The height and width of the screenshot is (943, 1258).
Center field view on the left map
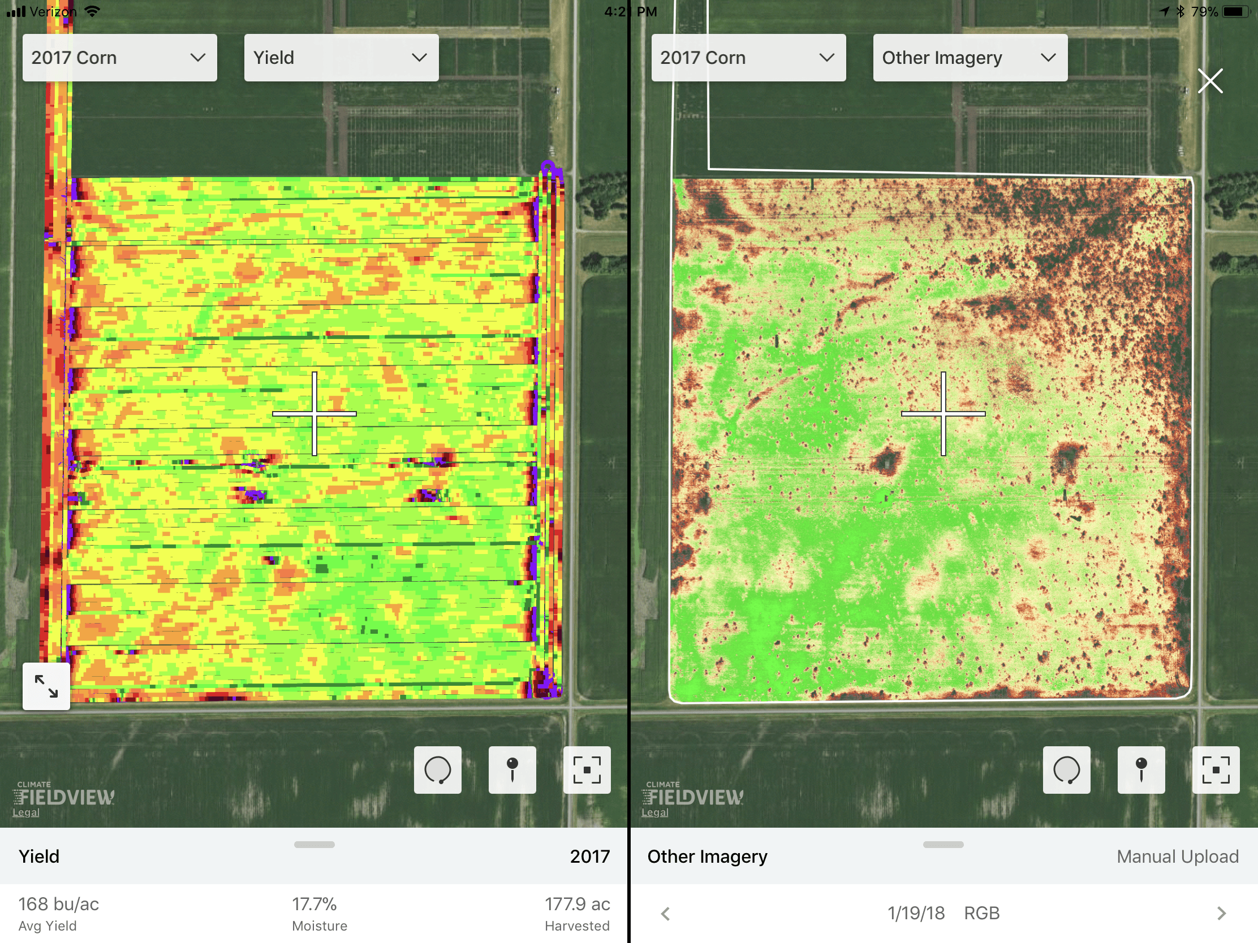[587, 769]
